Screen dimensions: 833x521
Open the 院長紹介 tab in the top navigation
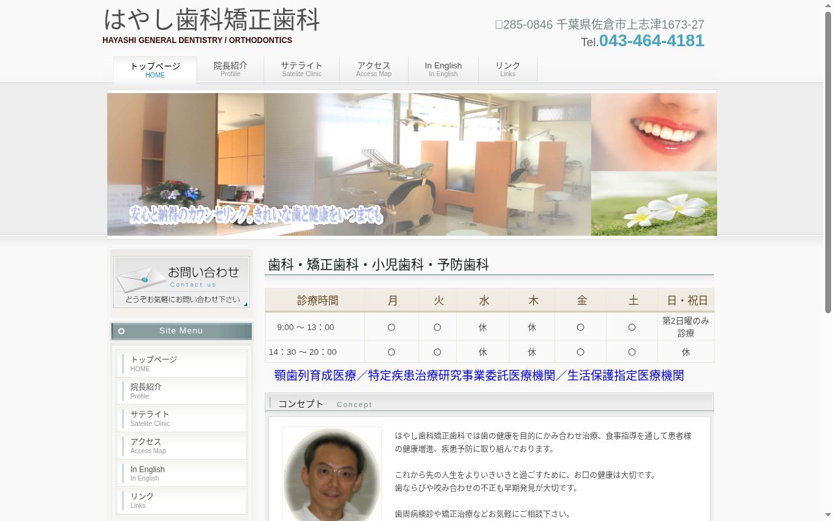coord(230,70)
